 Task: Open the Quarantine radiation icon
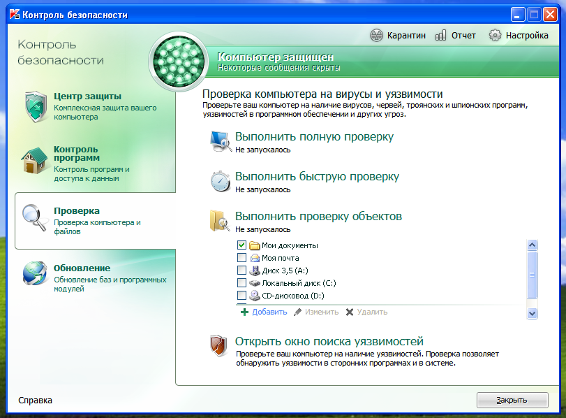coord(376,36)
